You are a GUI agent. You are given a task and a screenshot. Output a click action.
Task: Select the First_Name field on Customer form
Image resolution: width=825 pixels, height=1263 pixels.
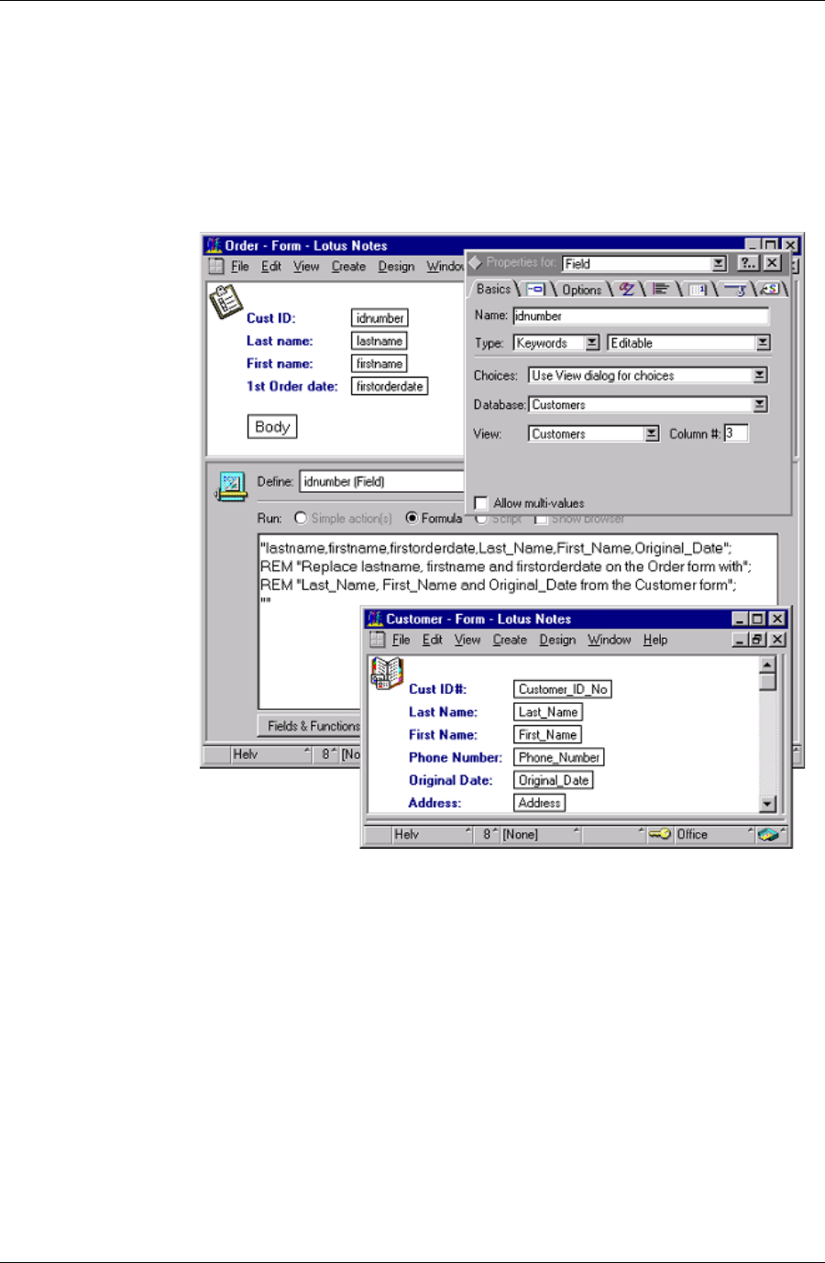click(x=547, y=735)
